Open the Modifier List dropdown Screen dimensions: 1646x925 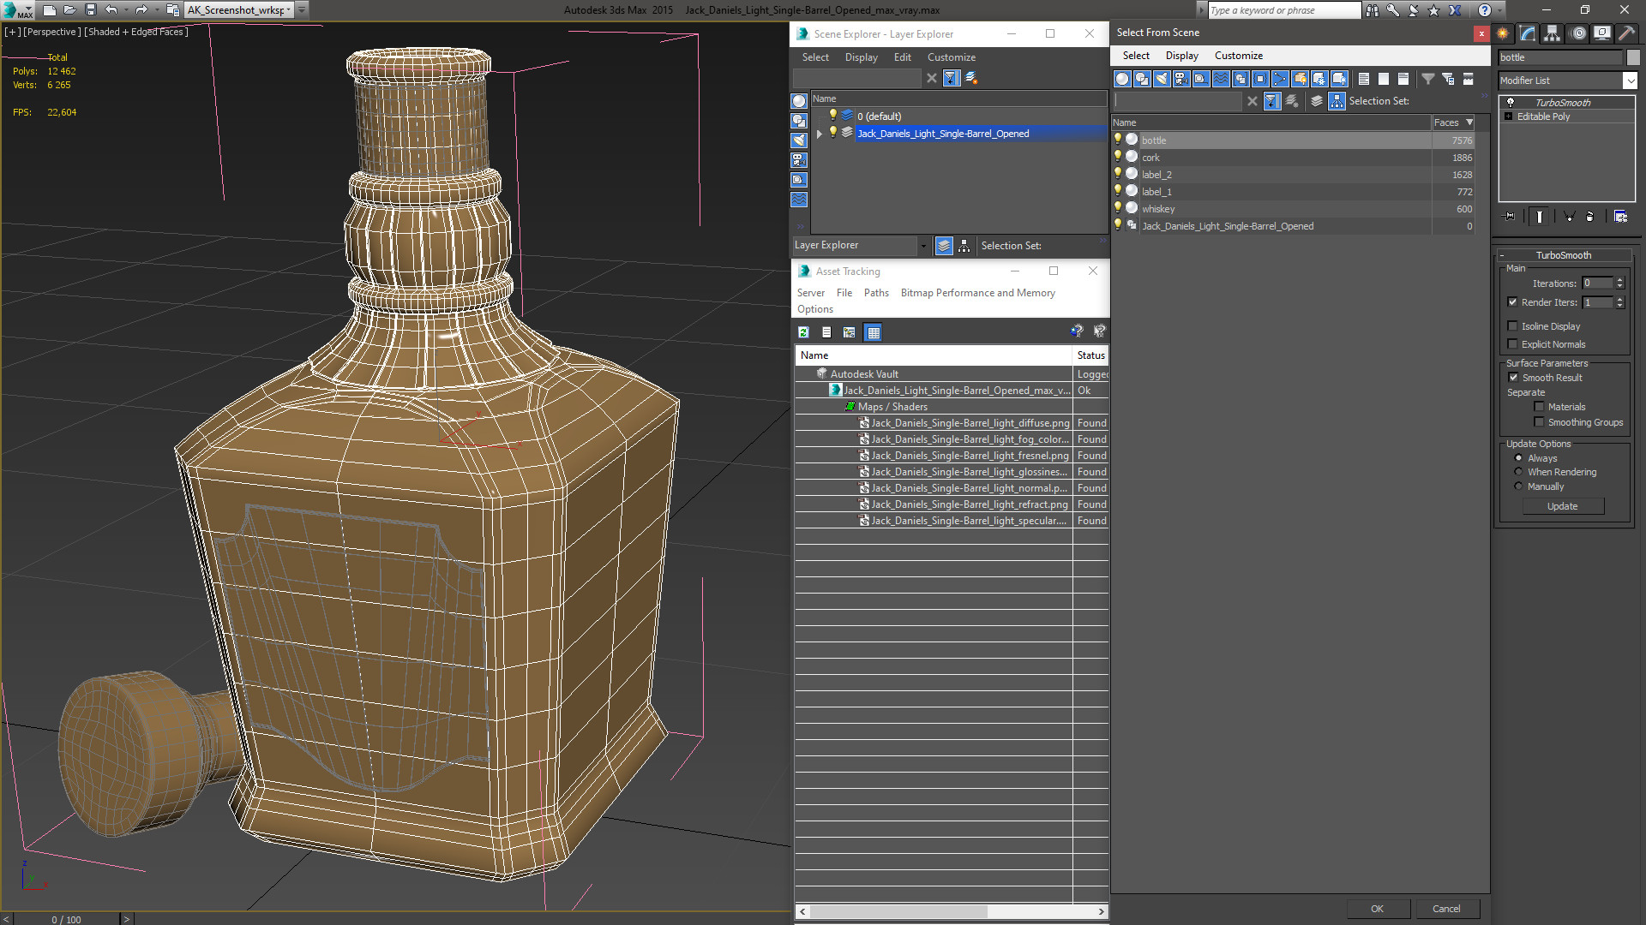1630,81
